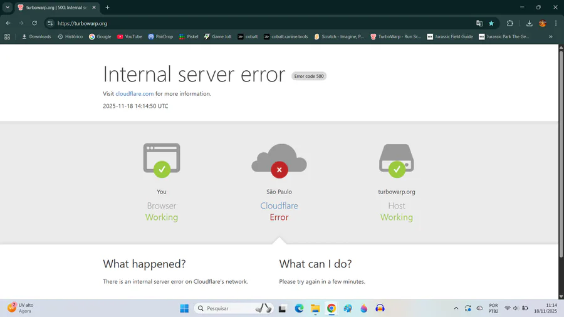This screenshot has width=564, height=317.
Task: Open the Downloads bookmark
Action: (37, 37)
